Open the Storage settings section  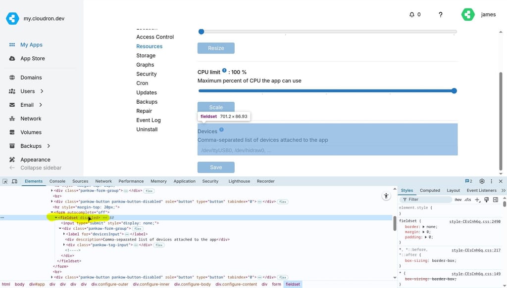click(146, 56)
